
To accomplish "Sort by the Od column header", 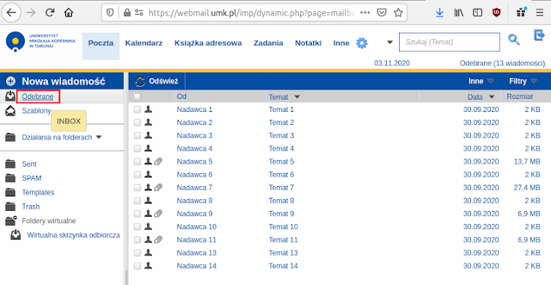I will [x=182, y=96].
